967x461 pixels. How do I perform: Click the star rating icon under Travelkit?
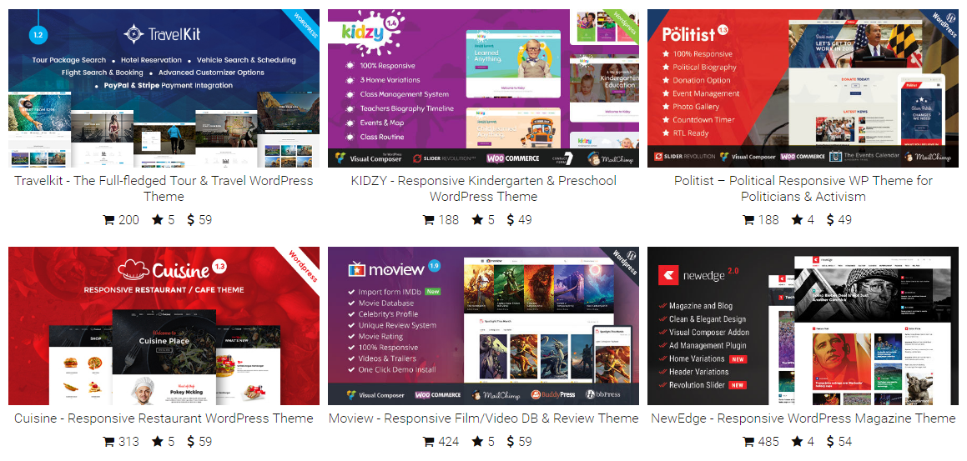click(x=157, y=219)
